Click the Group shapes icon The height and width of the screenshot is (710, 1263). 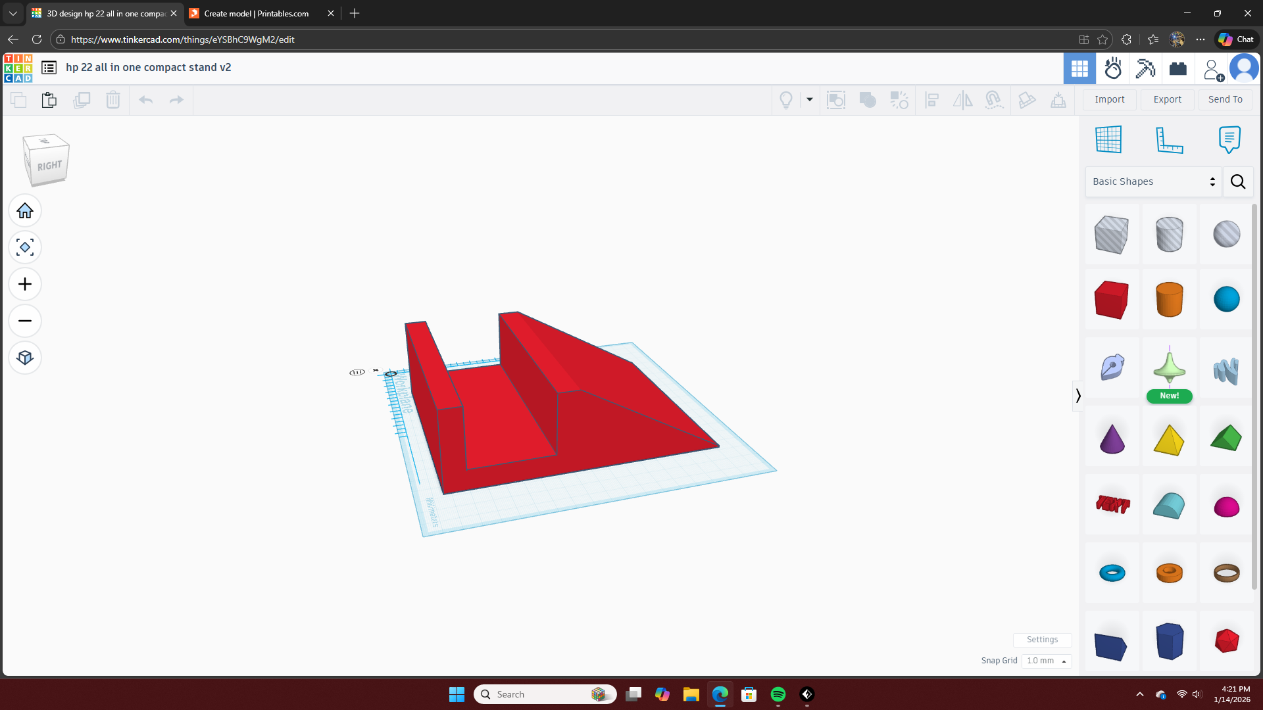pos(868,100)
